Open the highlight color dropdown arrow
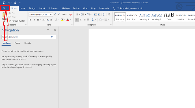195x108 pixels. pyautogui.click(x=65, y=20)
